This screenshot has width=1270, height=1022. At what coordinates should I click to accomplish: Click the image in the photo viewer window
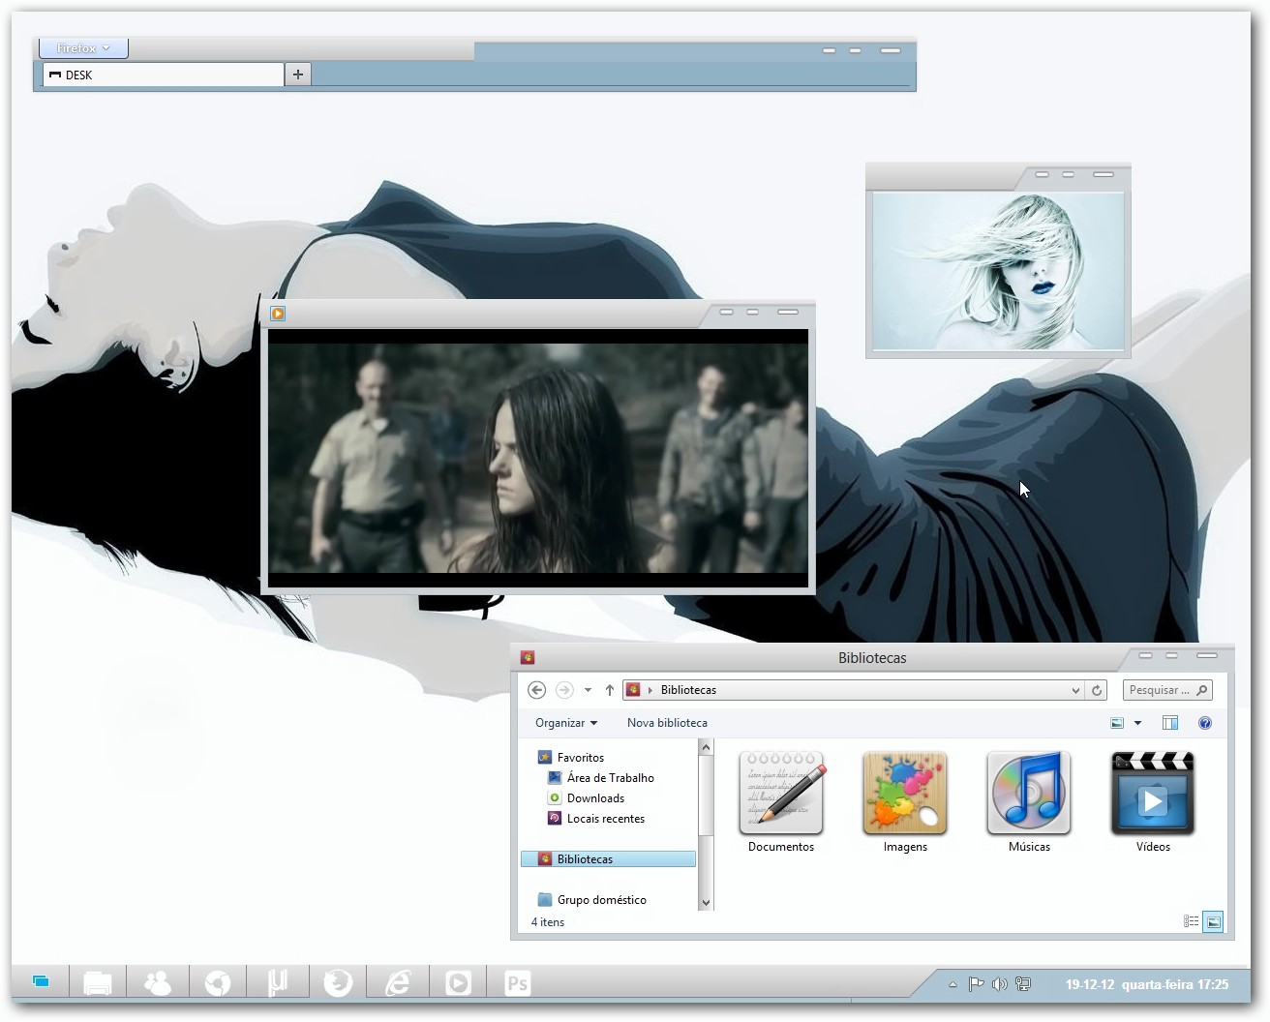click(998, 271)
